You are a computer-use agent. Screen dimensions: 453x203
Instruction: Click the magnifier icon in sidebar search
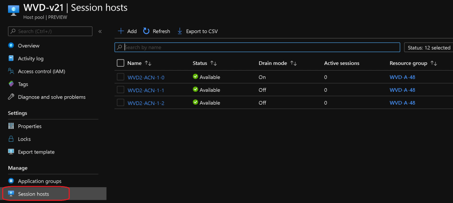tap(13, 31)
